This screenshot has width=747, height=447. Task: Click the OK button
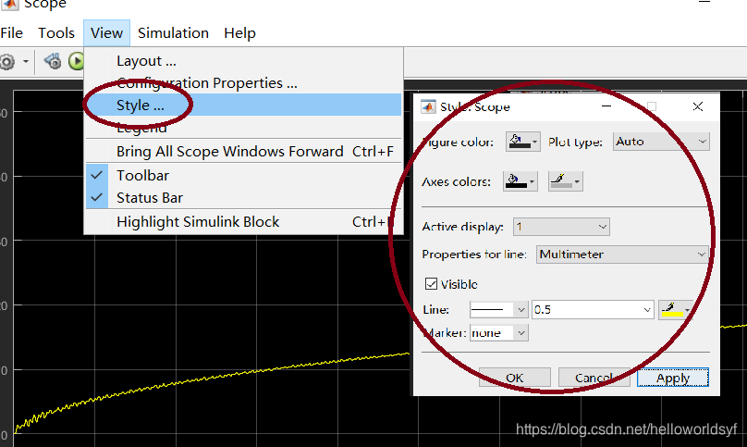515,378
